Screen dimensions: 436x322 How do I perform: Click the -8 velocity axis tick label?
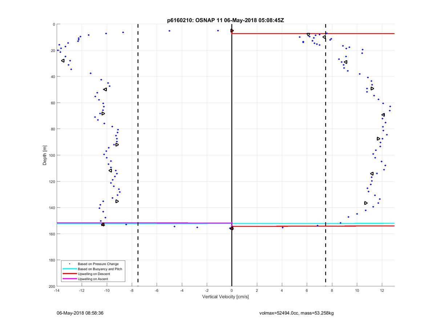click(x=132, y=291)
